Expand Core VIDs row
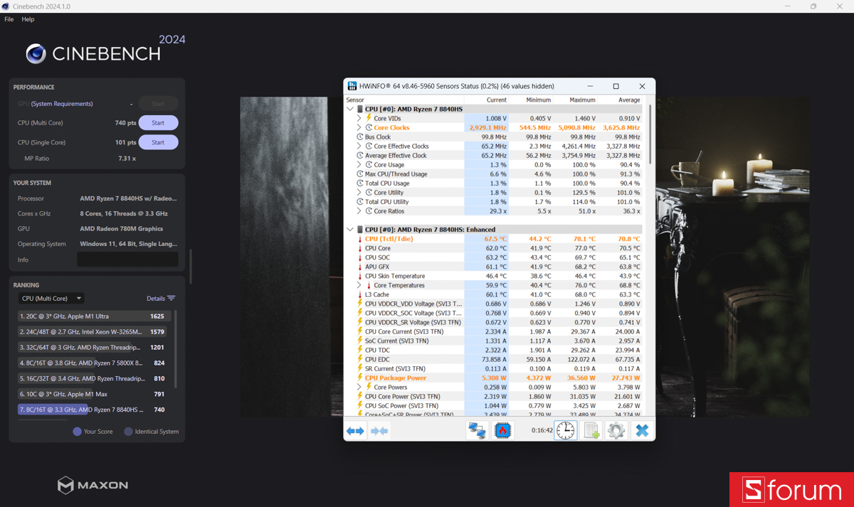 point(359,118)
